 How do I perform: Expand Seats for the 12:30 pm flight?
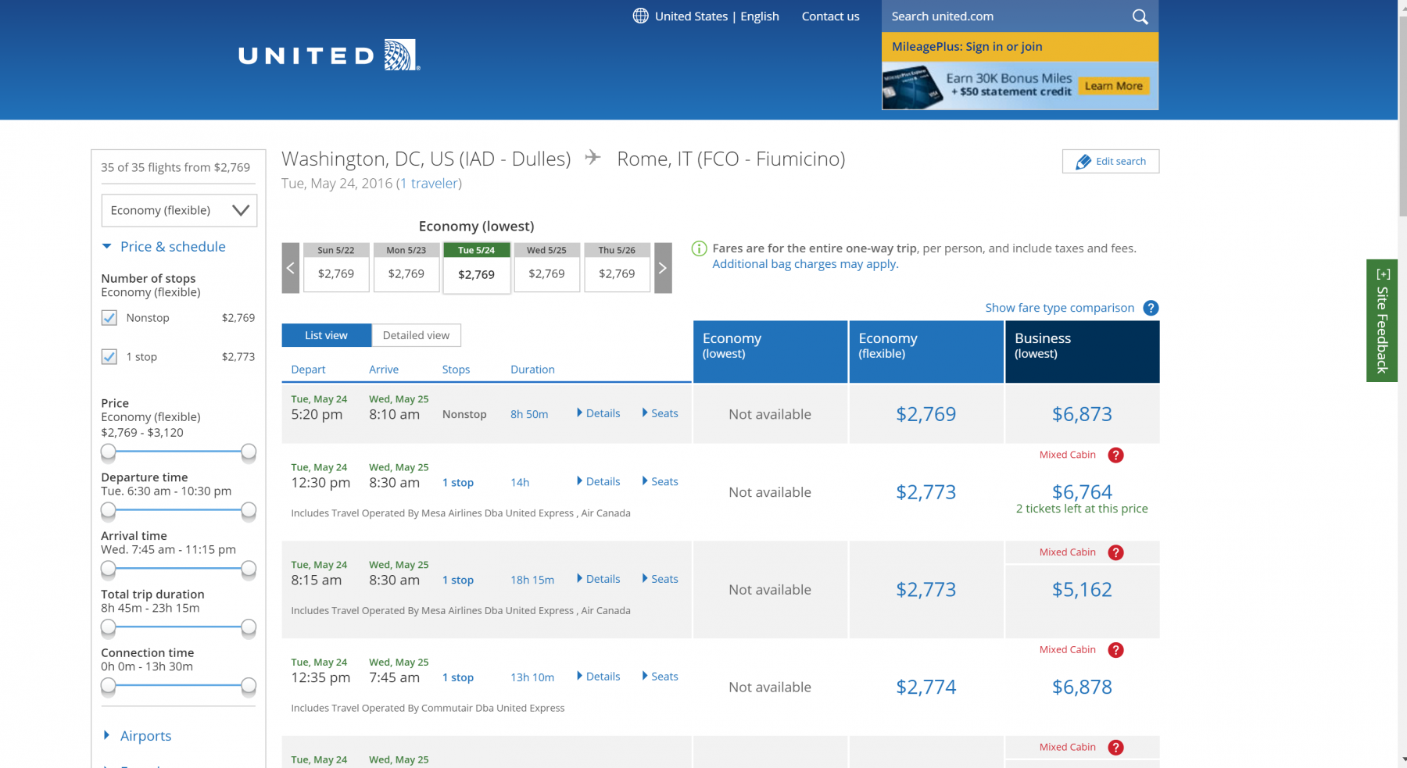click(660, 481)
